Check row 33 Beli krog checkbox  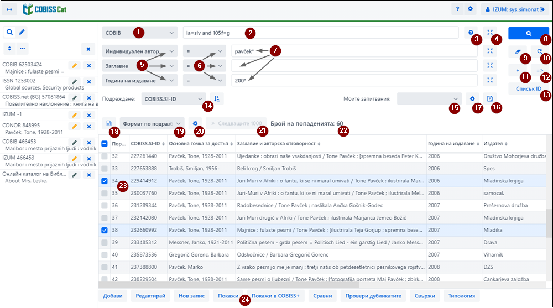click(105, 168)
